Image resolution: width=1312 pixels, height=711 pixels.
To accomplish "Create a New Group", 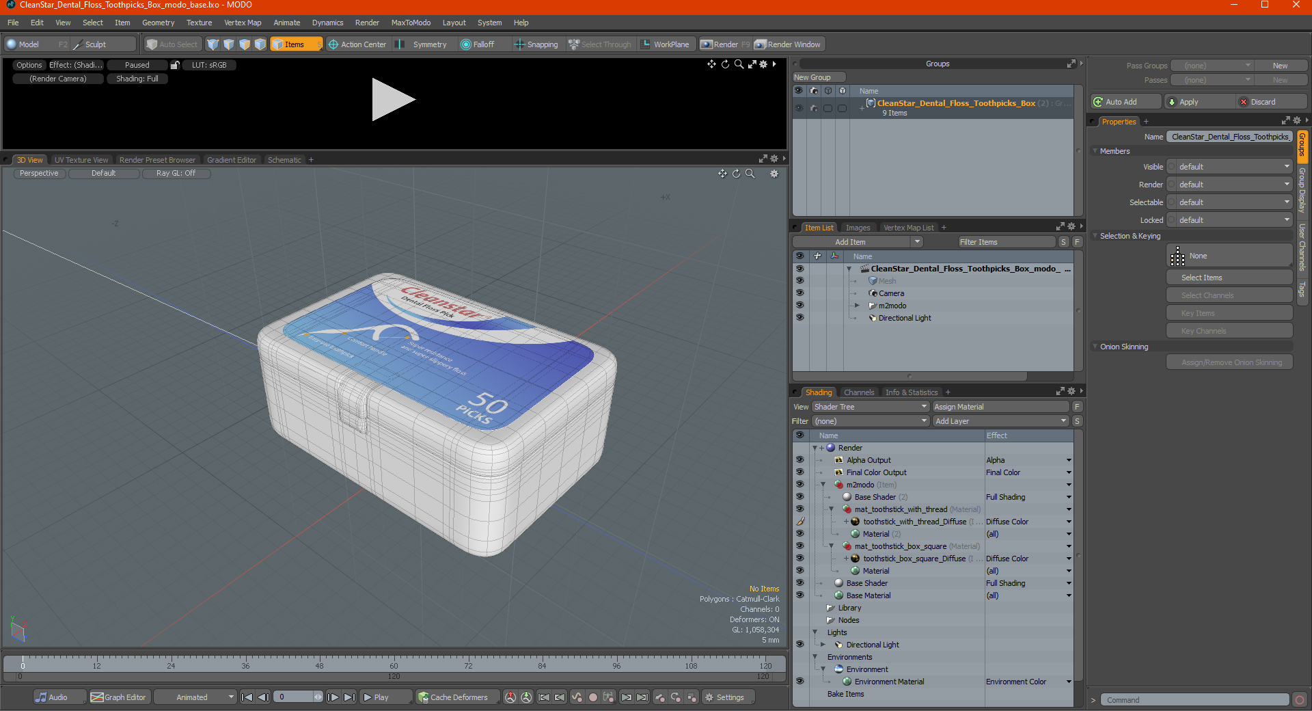I will (819, 77).
